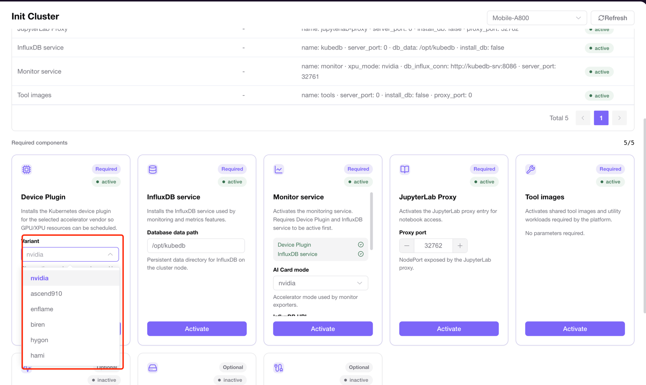Choose ascend910 in Variant list

(71, 294)
